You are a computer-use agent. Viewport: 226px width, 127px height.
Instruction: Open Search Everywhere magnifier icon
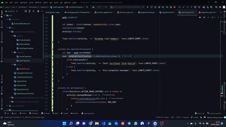(216, 7)
